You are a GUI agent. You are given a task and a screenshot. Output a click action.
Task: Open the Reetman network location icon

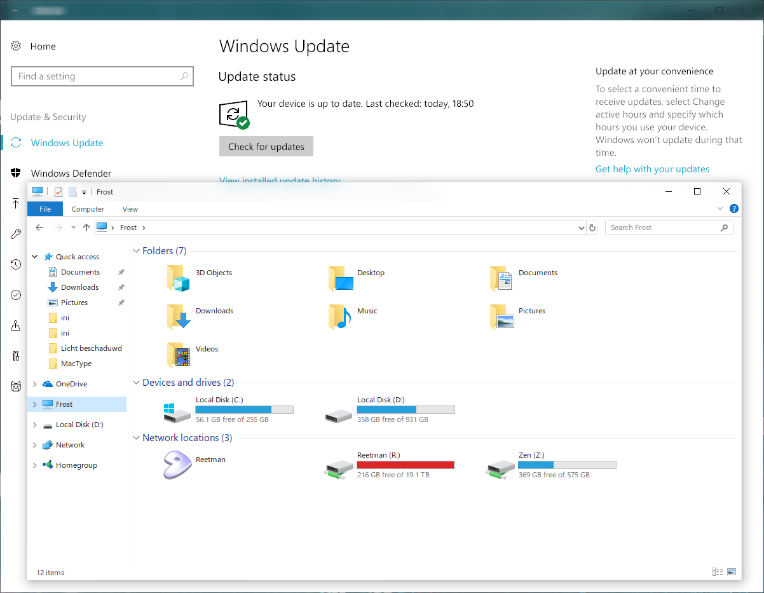(x=178, y=465)
